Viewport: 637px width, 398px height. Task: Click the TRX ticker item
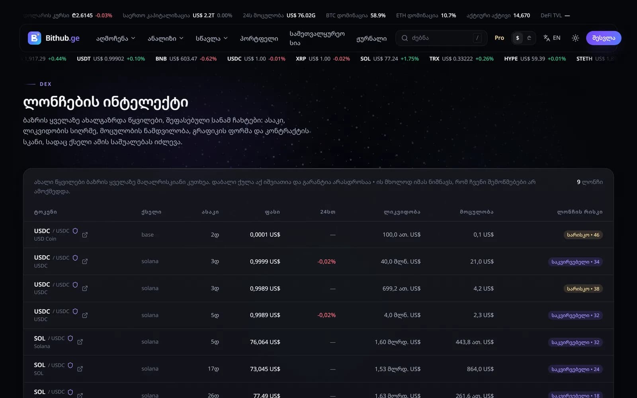click(461, 59)
